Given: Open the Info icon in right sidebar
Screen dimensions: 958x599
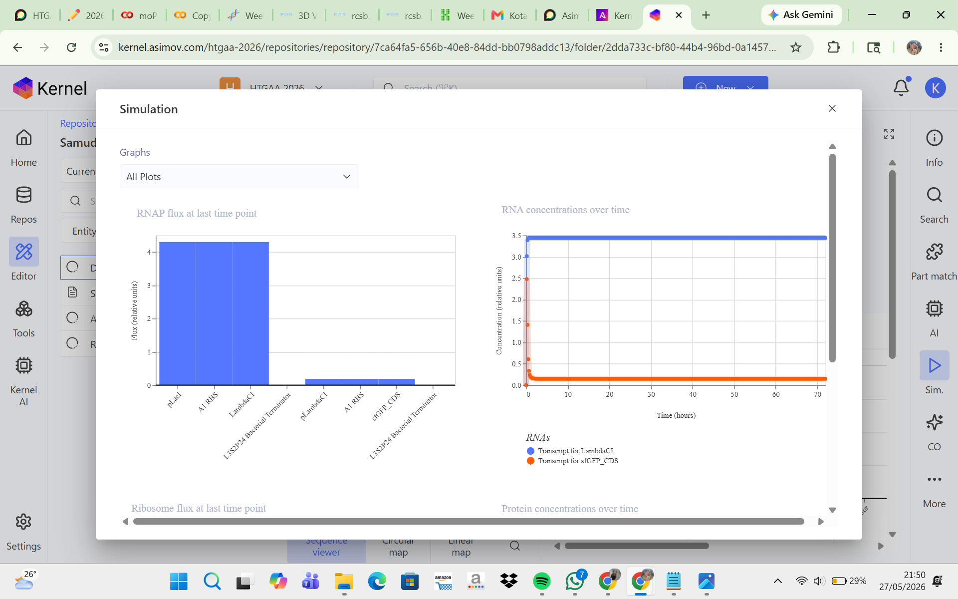Looking at the screenshot, I should [x=934, y=138].
